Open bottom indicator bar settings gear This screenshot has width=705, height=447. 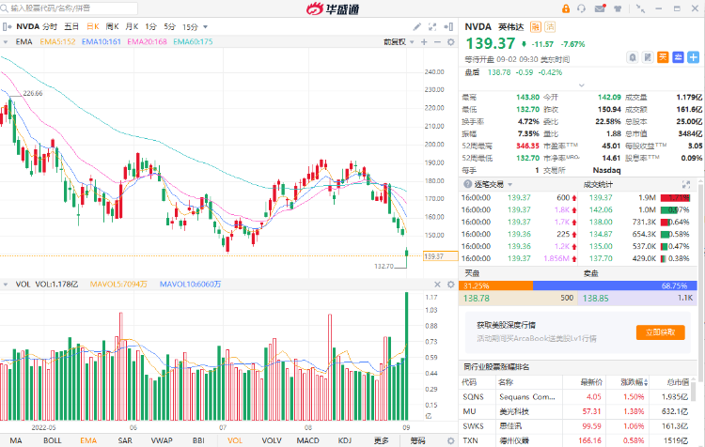(x=451, y=440)
